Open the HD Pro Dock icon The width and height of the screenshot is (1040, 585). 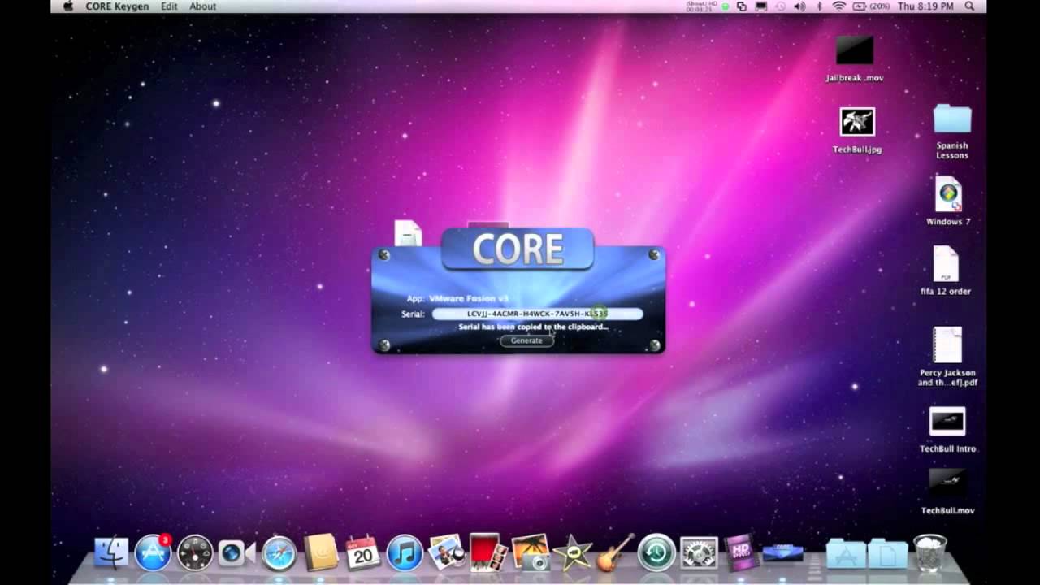(741, 552)
